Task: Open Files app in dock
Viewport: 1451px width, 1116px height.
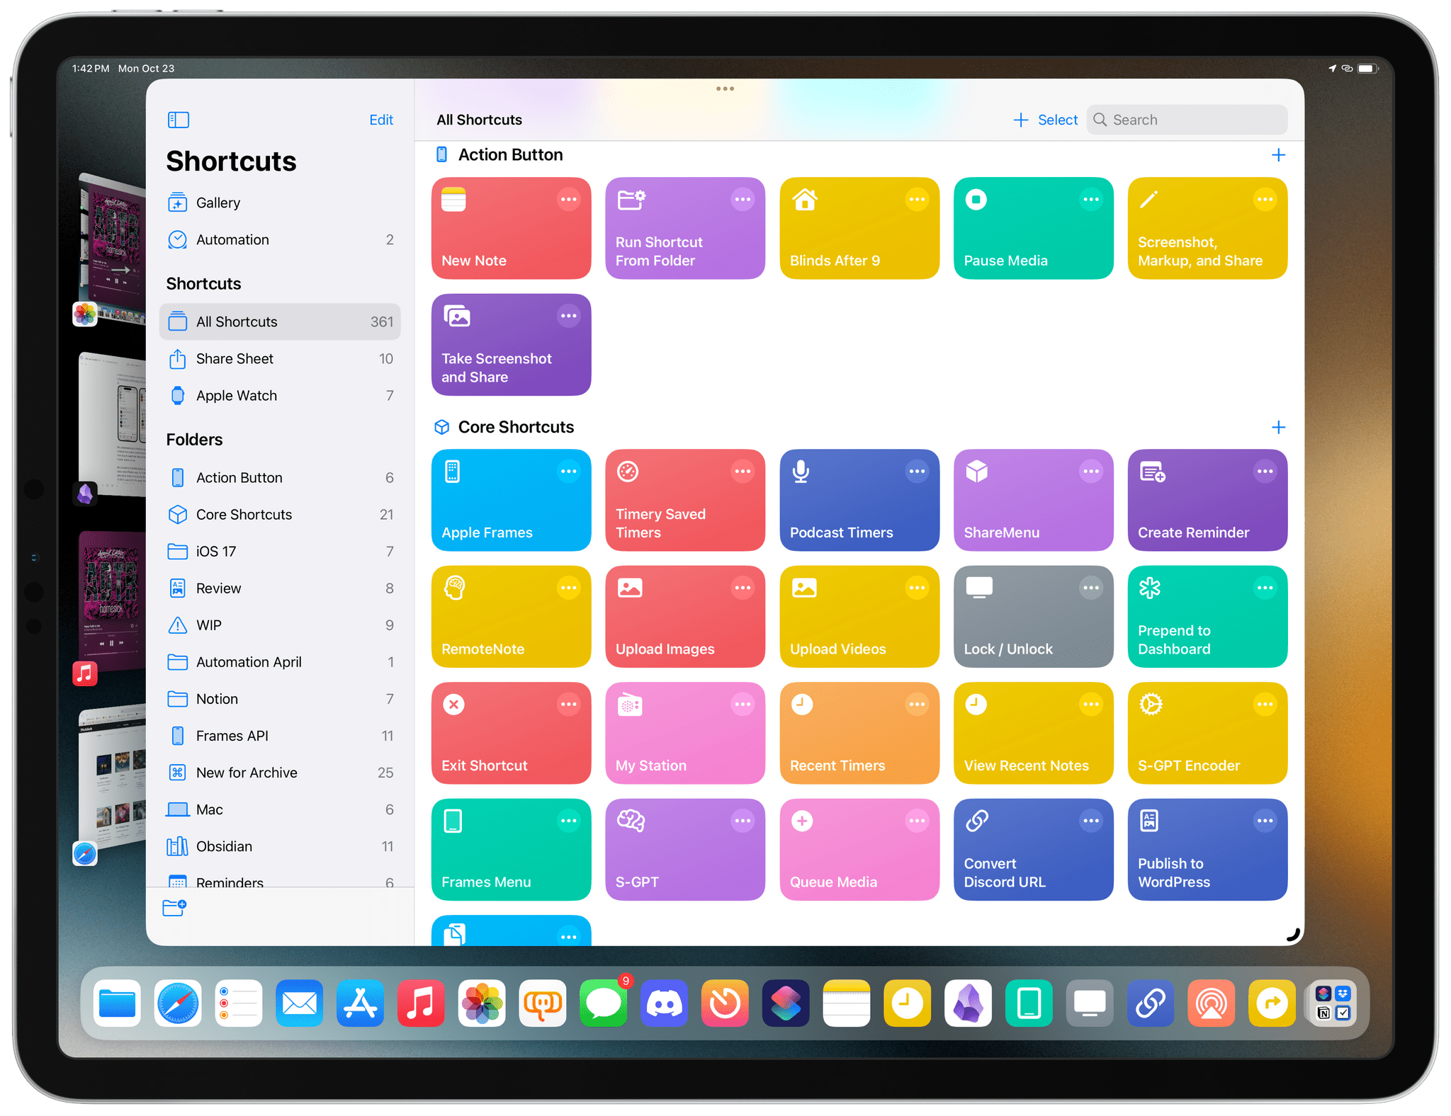Action: pos(117,1003)
